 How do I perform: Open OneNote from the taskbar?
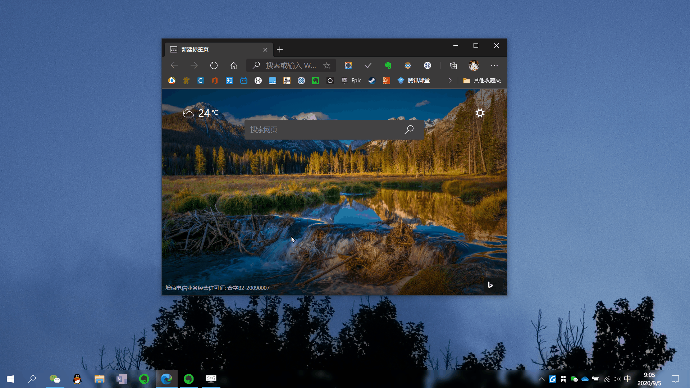[x=122, y=379]
